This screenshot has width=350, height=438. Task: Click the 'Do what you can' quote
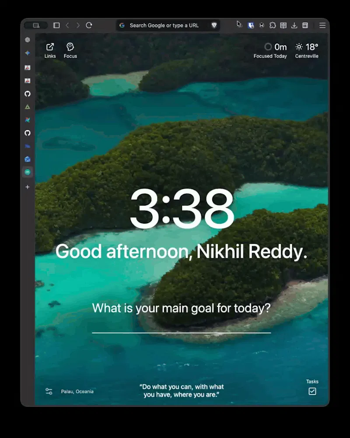182,391
